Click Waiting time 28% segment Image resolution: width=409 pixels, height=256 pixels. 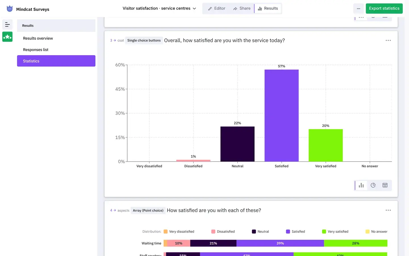[x=356, y=243]
